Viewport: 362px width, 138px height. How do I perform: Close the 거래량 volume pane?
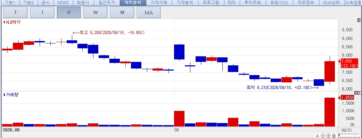pos(359,93)
